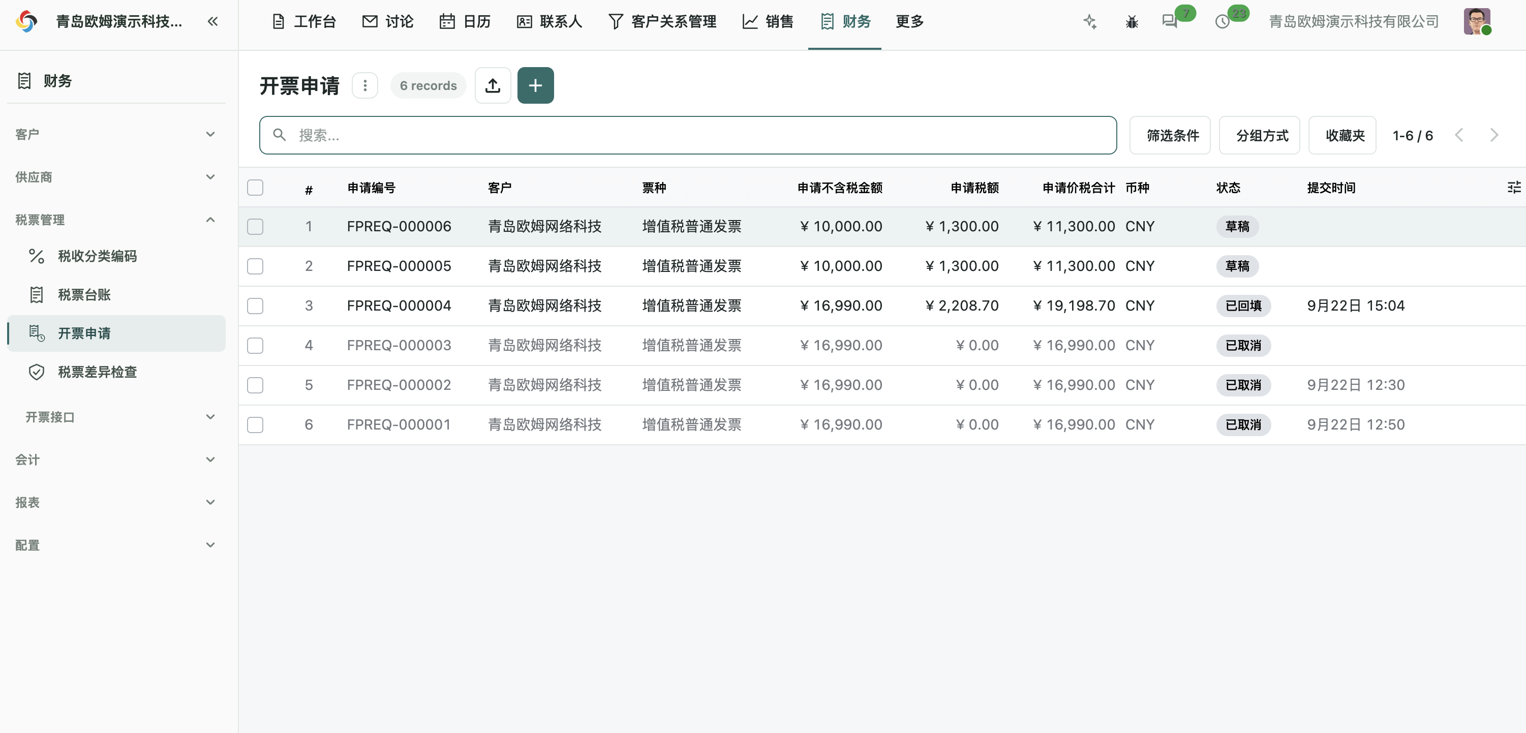Screen dimensions: 1526x733
Task: Expand the 会计 sidebar section
Action: coord(117,460)
